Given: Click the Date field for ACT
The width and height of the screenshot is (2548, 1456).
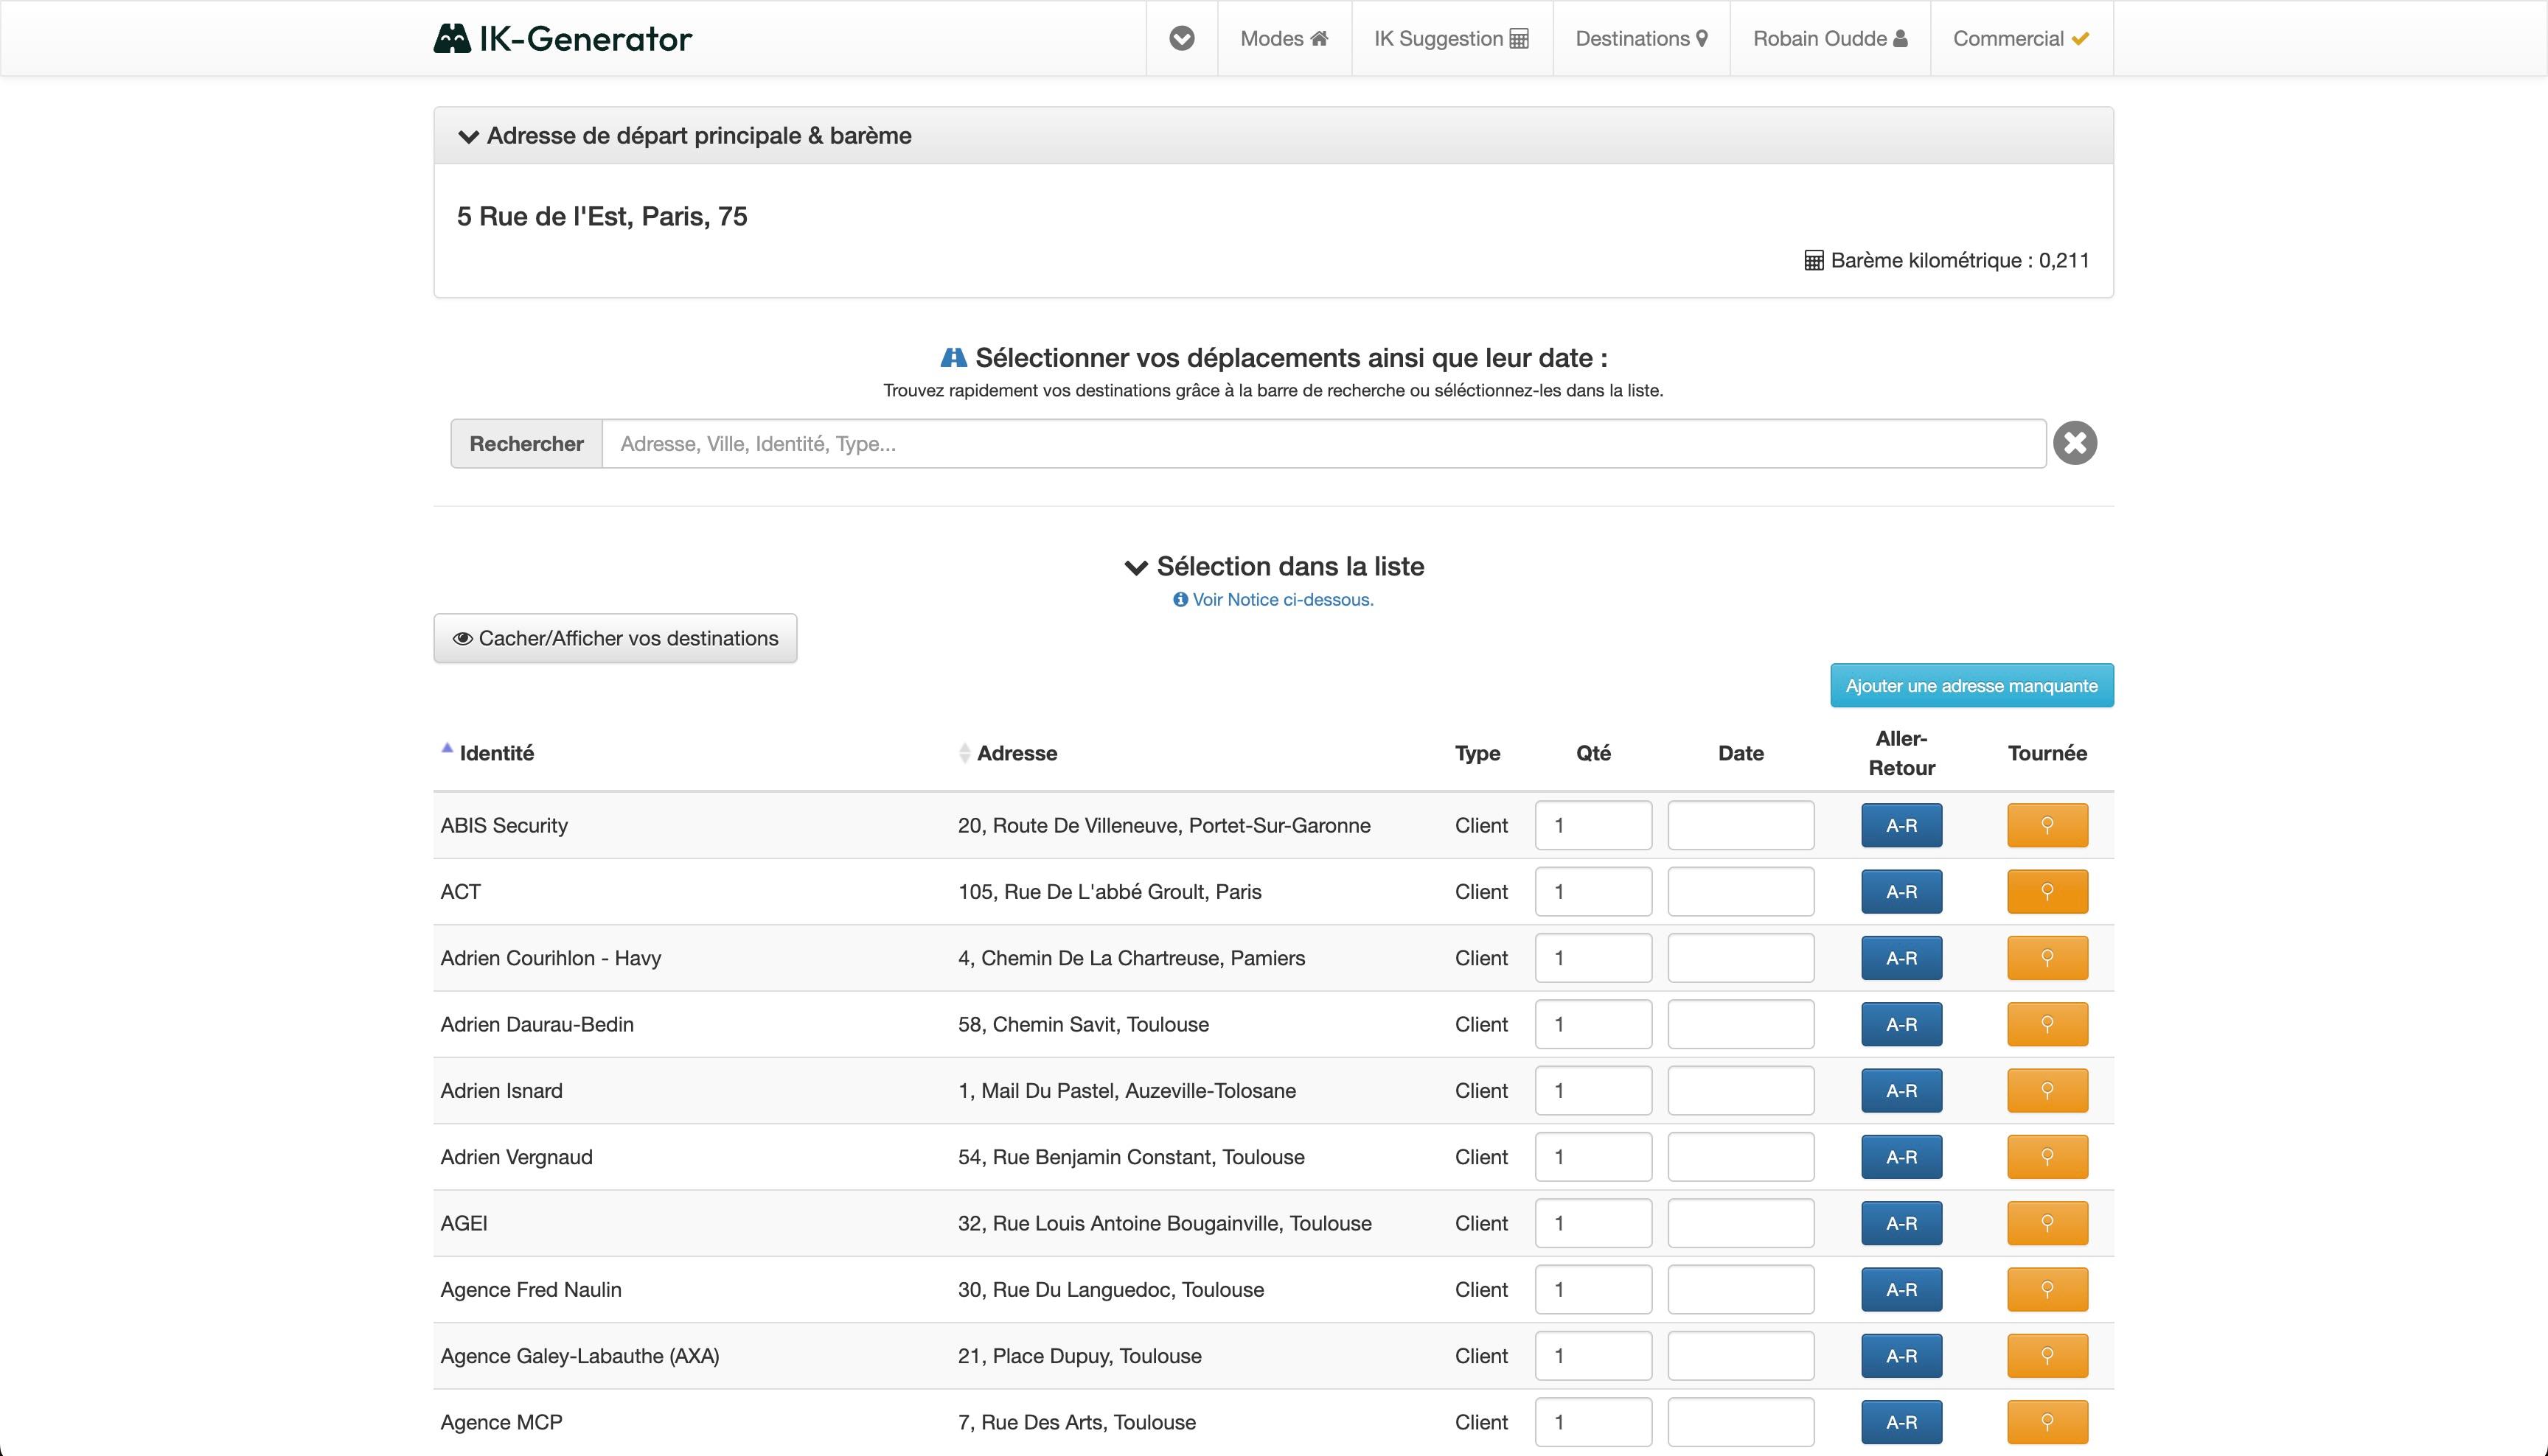Looking at the screenshot, I should 1741,891.
